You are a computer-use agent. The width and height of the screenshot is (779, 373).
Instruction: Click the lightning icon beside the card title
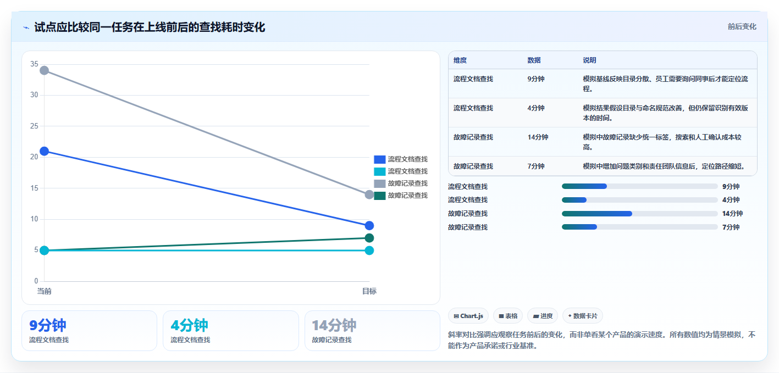pos(26,27)
